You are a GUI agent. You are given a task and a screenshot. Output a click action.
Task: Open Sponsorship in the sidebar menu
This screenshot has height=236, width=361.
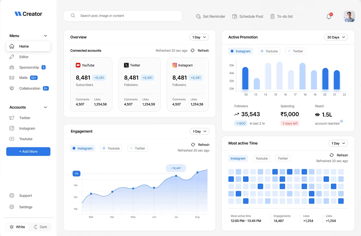29,68
